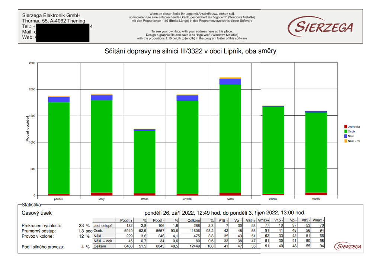Click the úterý axis label
This screenshot has width=381, height=266.
102,199
